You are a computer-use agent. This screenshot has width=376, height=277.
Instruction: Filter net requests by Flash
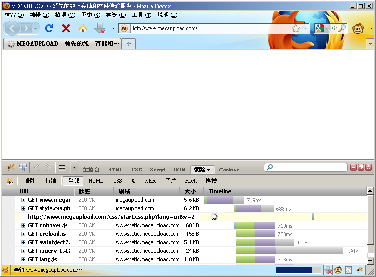click(191, 181)
